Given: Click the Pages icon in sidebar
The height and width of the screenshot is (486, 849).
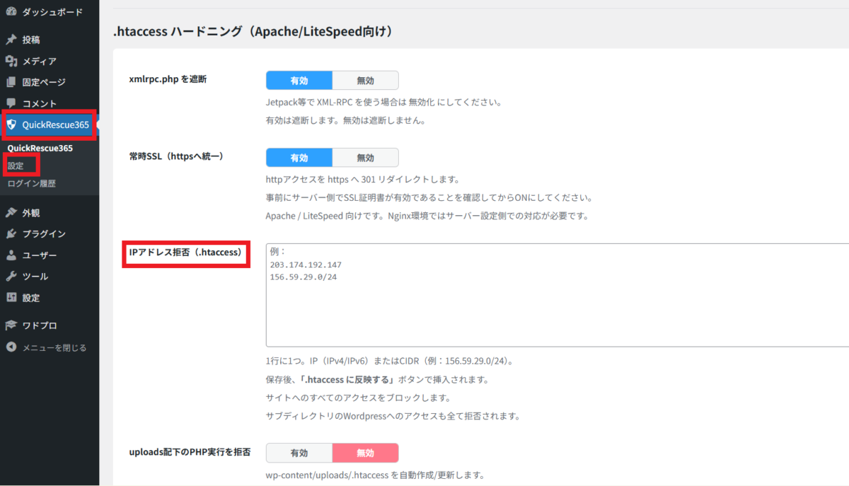Looking at the screenshot, I should [x=11, y=82].
